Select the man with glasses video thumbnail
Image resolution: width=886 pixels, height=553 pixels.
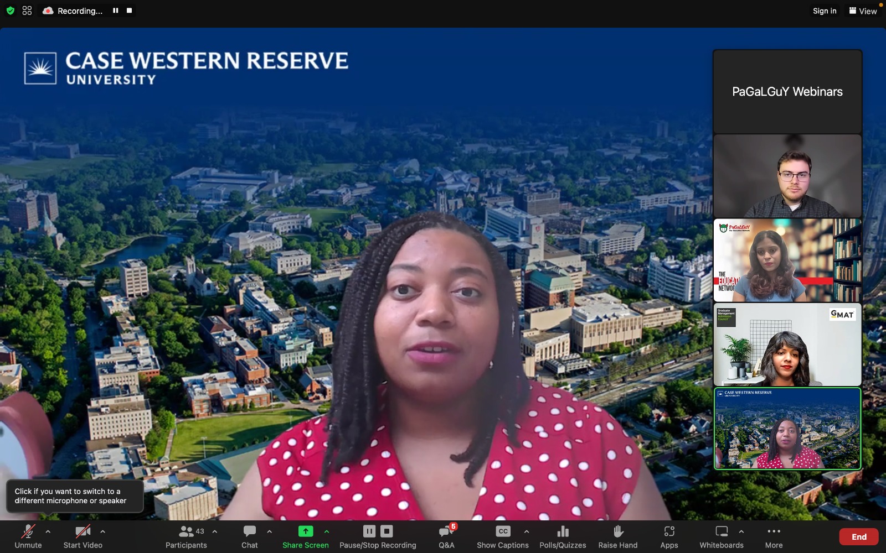click(787, 176)
